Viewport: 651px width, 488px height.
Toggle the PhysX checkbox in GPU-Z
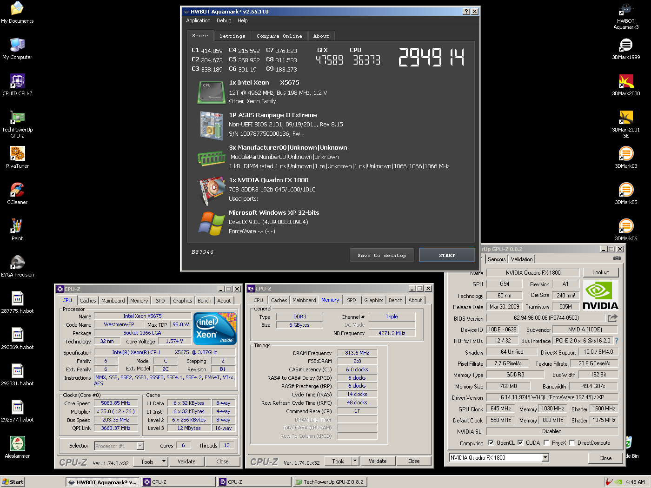click(546, 443)
